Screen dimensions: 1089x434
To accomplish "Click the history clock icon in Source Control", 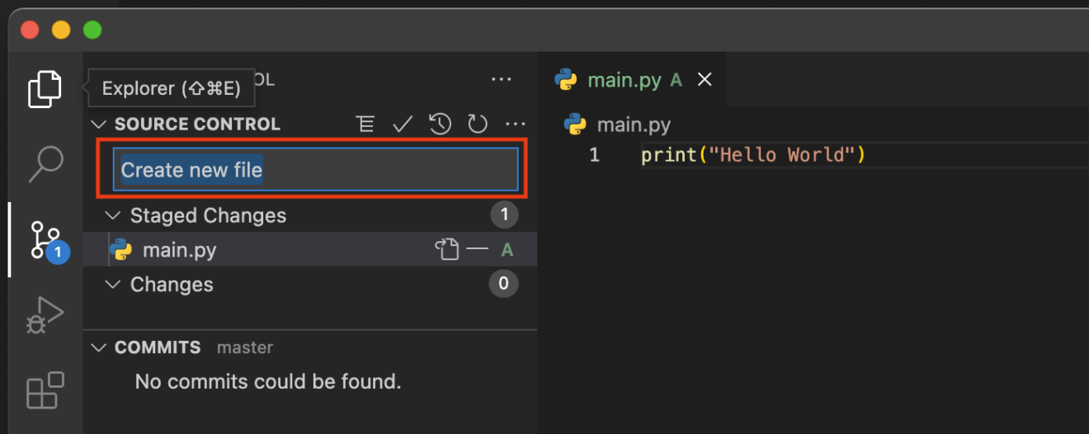I will (440, 125).
